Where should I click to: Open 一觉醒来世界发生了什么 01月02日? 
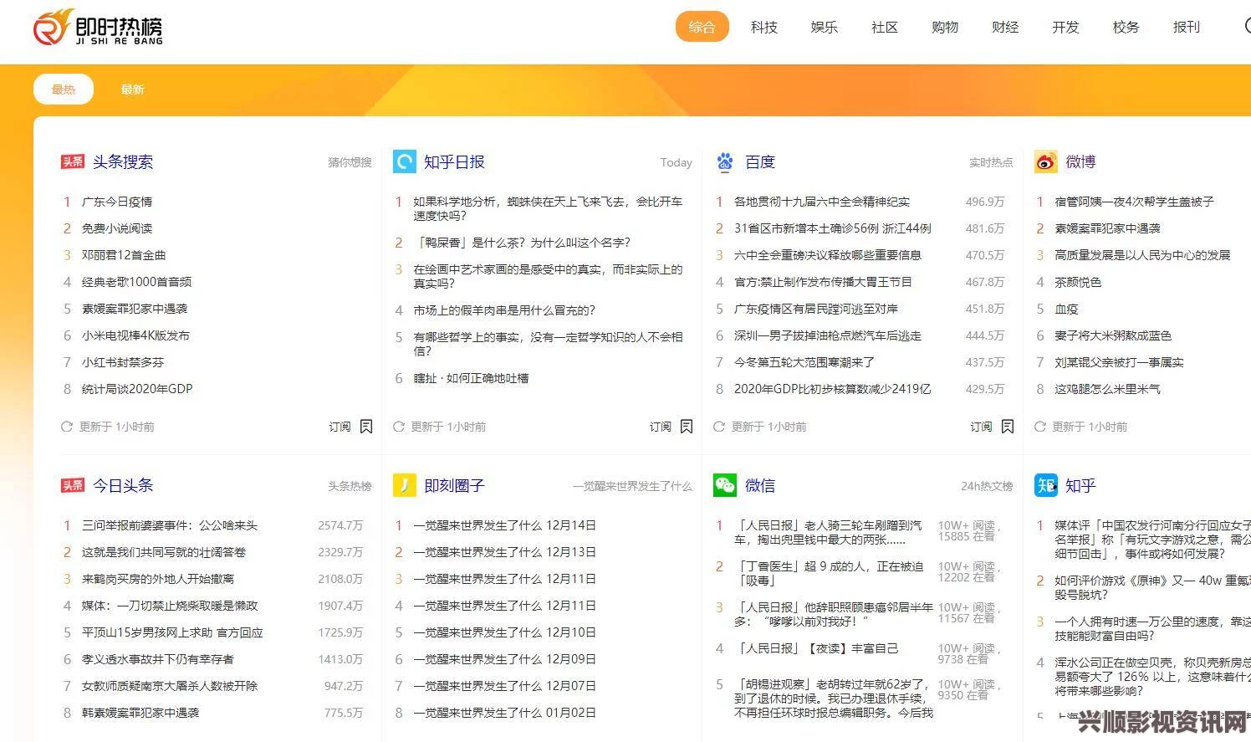pos(504,713)
